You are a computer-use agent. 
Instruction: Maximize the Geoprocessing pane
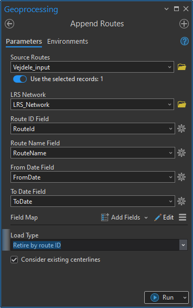pyautogui.click(x=176, y=8)
